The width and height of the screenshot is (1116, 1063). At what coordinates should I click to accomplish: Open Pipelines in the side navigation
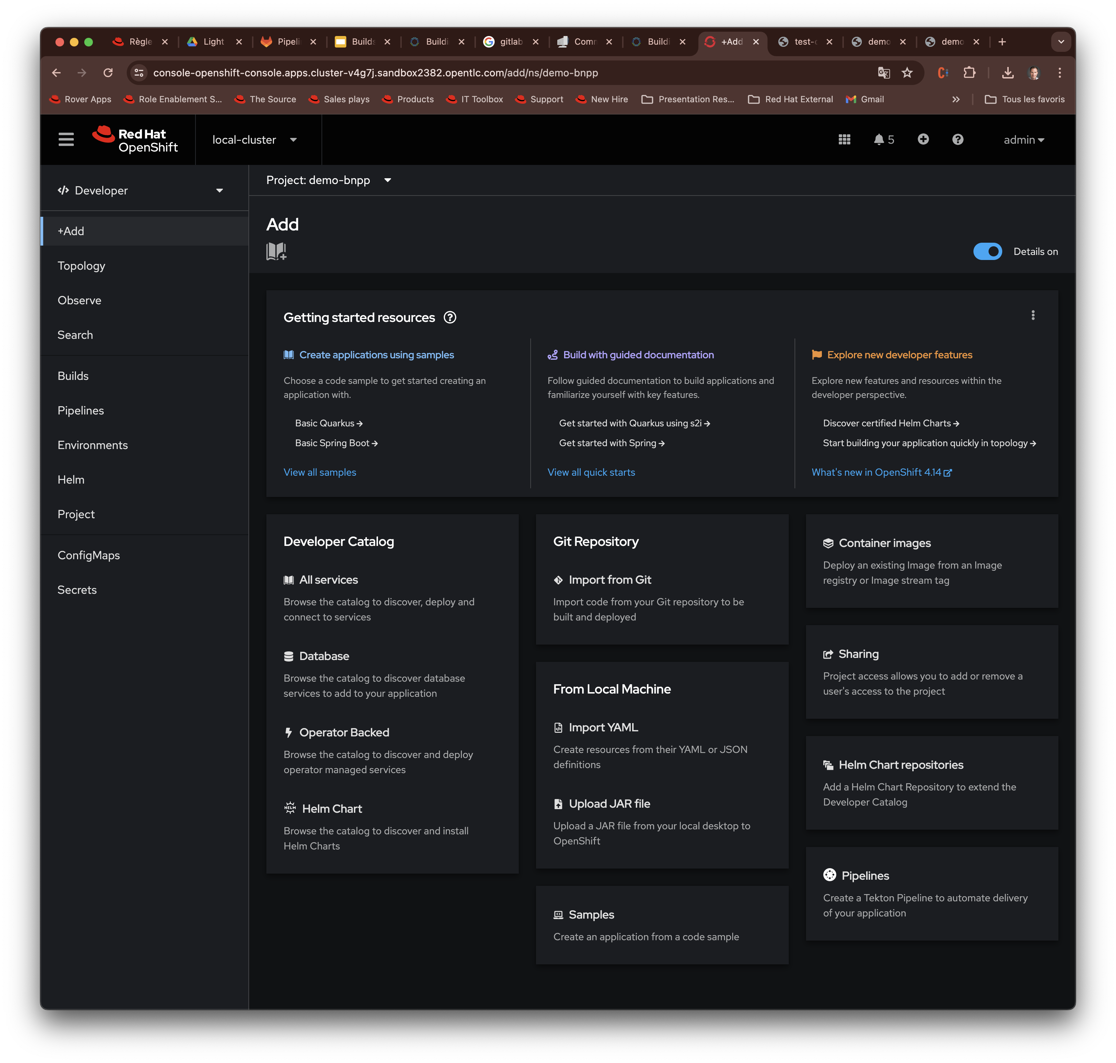(x=81, y=410)
